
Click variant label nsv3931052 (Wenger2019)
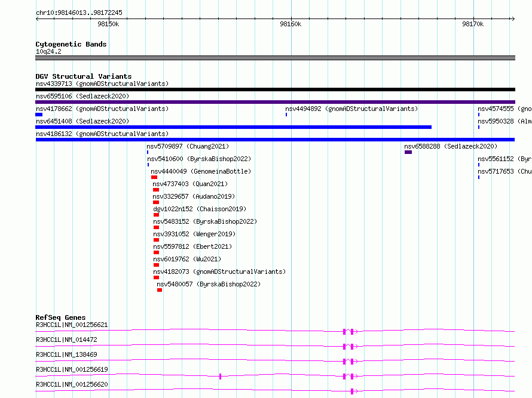pos(194,234)
